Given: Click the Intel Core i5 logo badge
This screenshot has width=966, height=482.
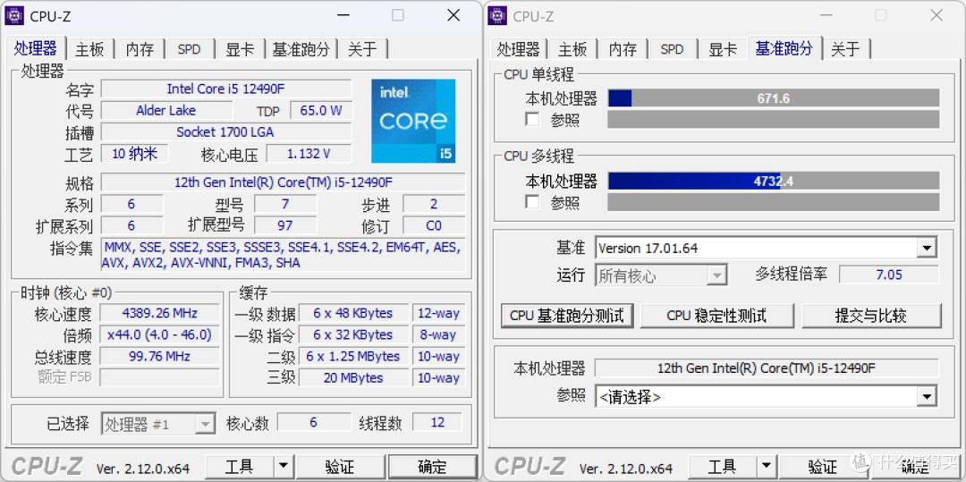Looking at the screenshot, I should 412,121.
